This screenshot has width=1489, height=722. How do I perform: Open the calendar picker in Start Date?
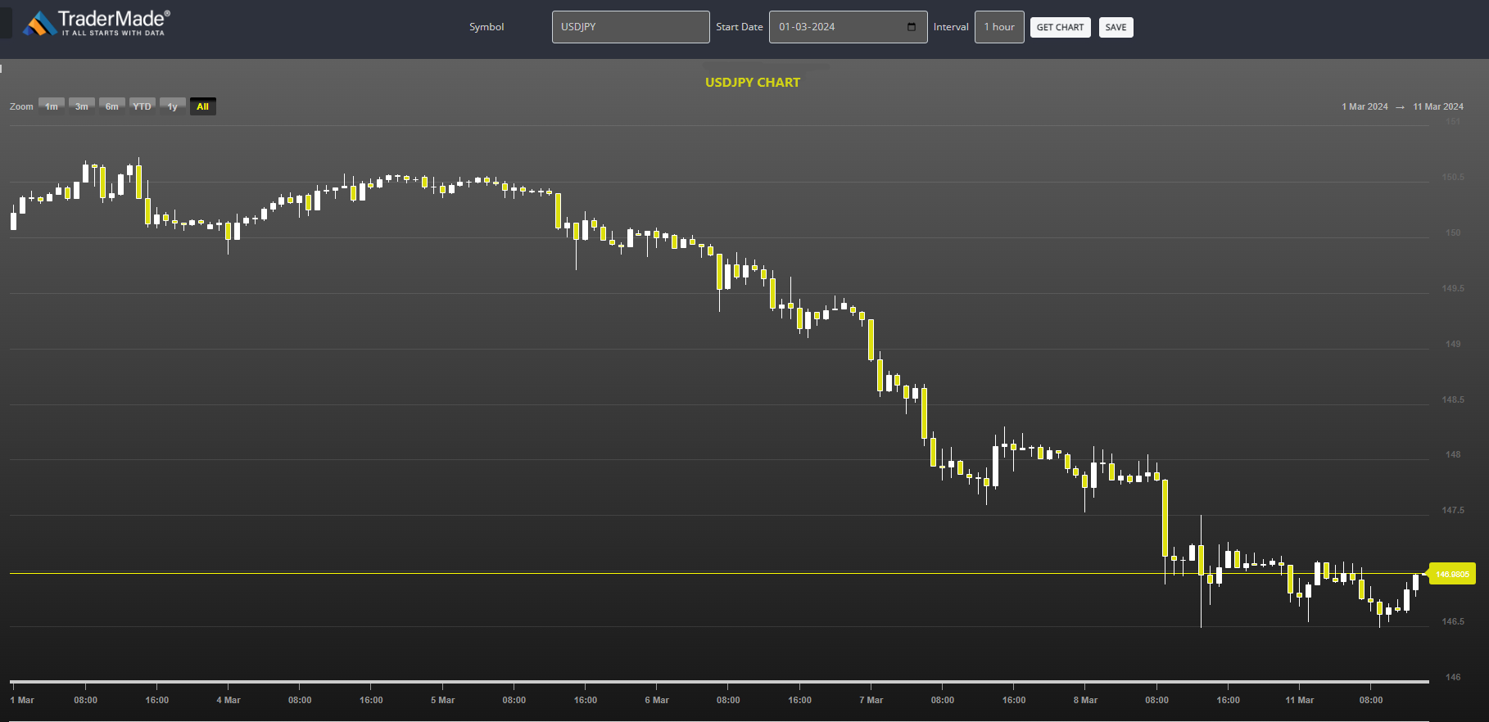pyautogui.click(x=912, y=27)
